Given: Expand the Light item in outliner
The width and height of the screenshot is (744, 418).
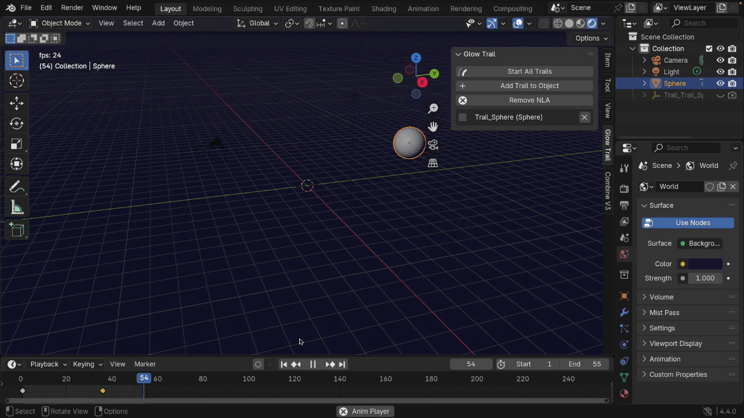Looking at the screenshot, I should [644, 72].
